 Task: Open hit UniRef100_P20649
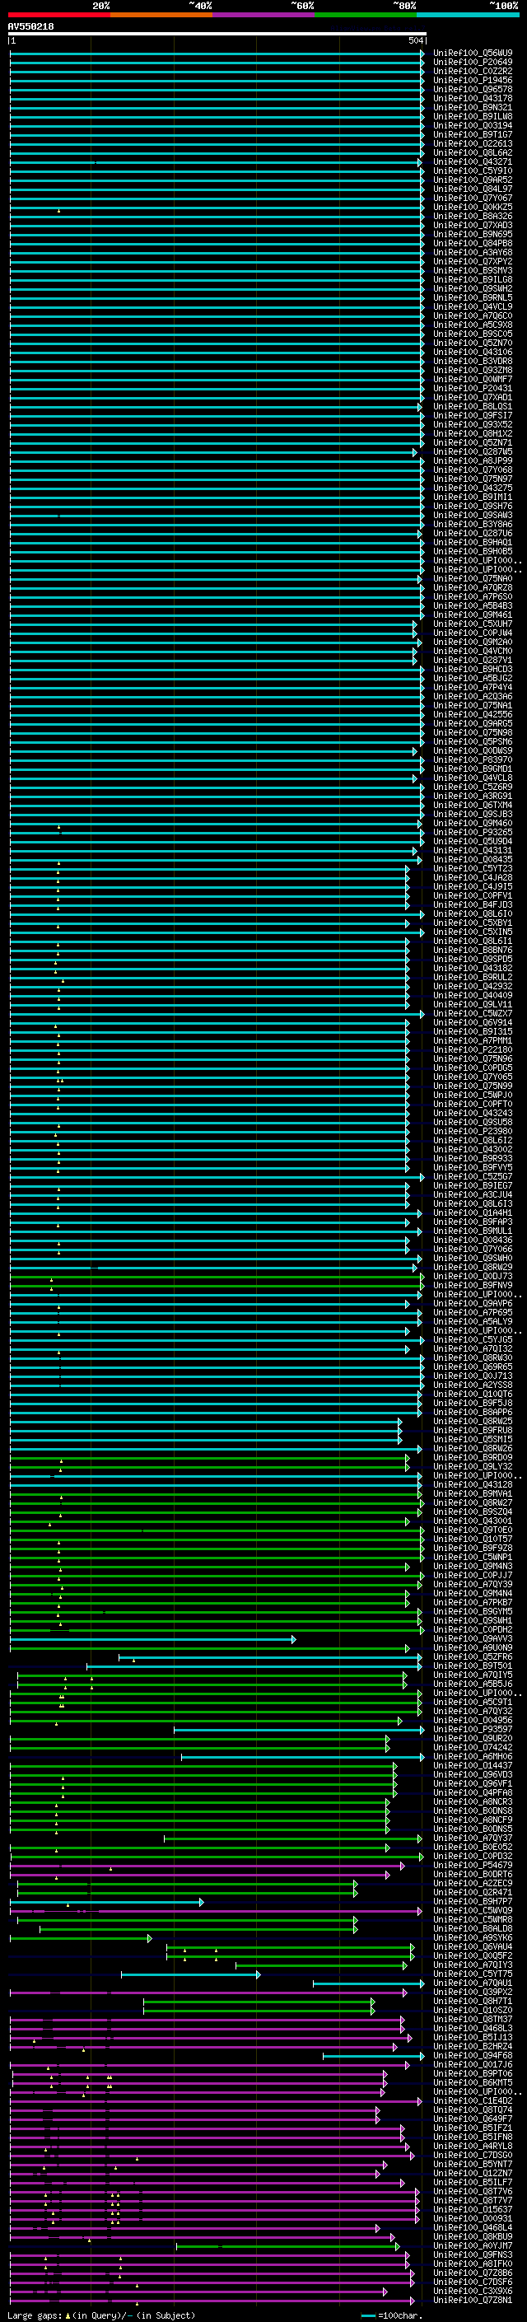[473, 63]
